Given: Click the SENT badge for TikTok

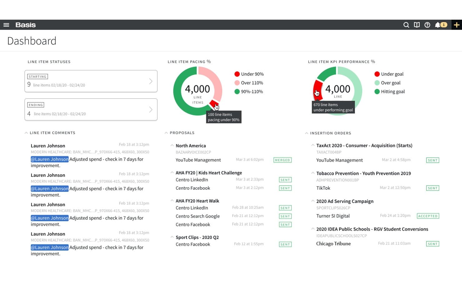Looking at the screenshot, I should tap(433, 188).
